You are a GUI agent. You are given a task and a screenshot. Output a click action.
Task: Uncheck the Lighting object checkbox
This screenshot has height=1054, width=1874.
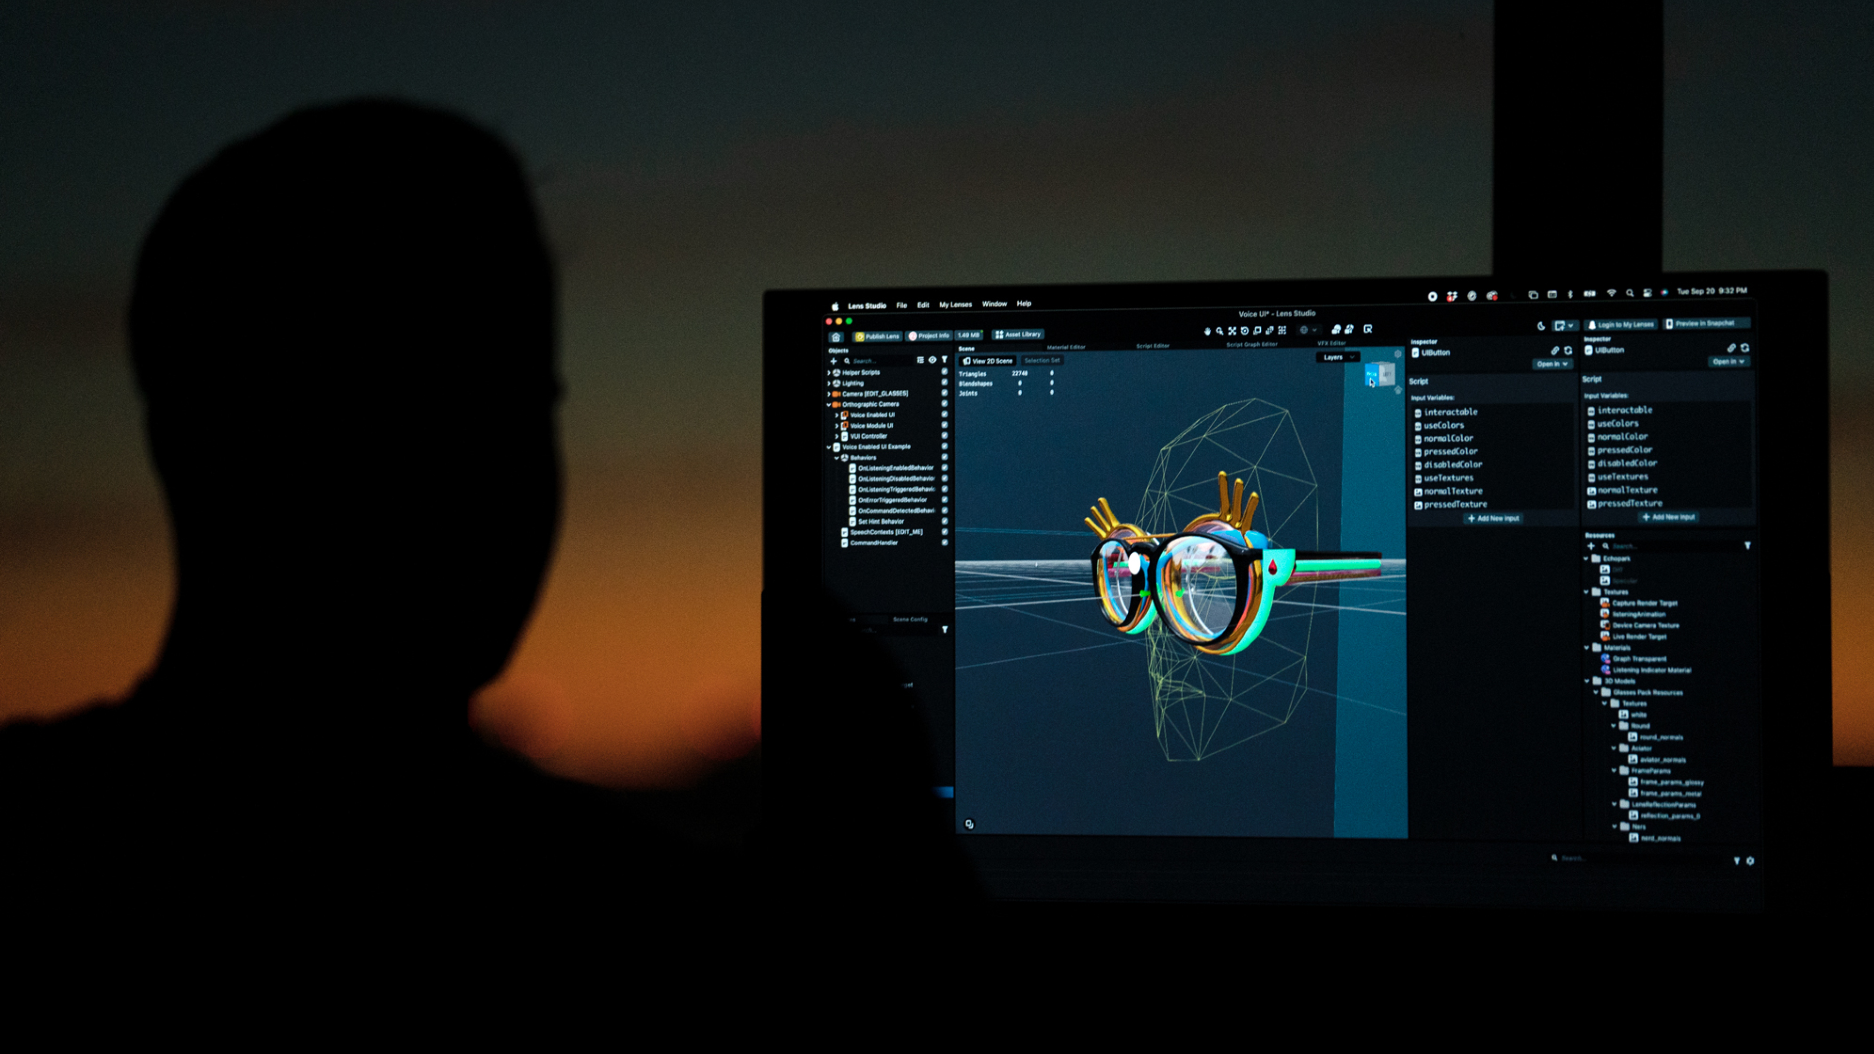944,382
